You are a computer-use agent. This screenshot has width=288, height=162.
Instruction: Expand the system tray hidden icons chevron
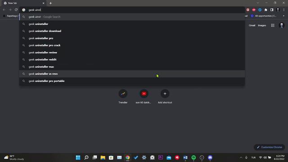241,157
